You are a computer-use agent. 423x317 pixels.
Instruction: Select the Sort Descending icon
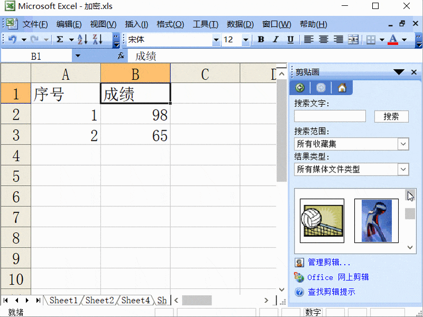click(x=97, y=40)
